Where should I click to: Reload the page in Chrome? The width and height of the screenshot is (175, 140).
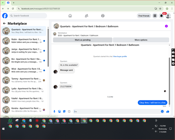pos(13,9)
